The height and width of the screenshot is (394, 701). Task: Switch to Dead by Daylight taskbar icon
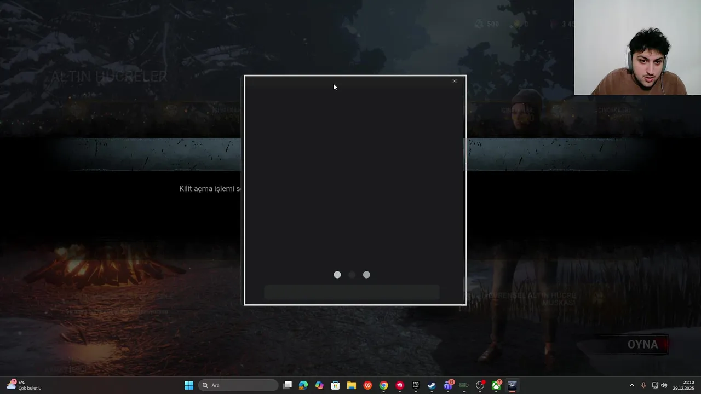pos(512,385)
